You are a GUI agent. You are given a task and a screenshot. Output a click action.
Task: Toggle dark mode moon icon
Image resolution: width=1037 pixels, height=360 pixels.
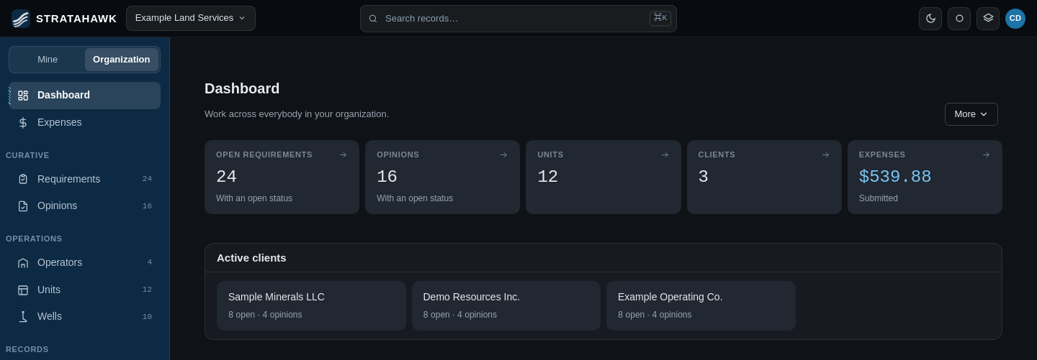pos(930,19)
